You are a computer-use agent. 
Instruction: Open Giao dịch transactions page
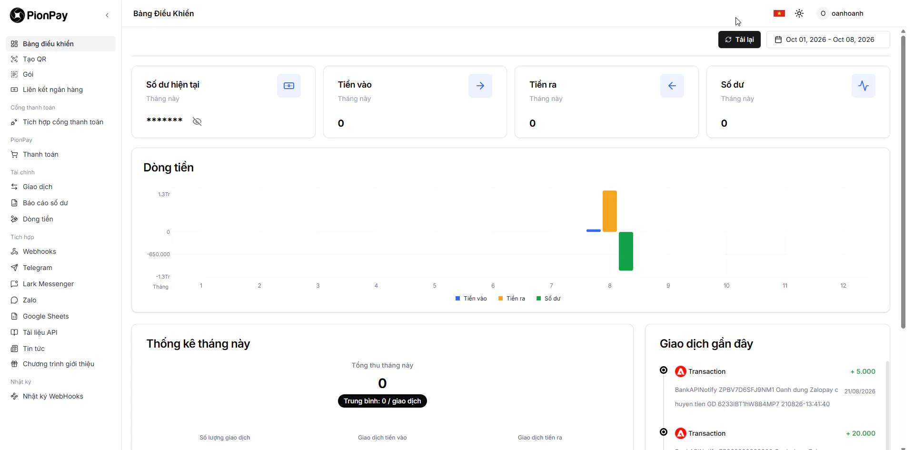(60, 187)
